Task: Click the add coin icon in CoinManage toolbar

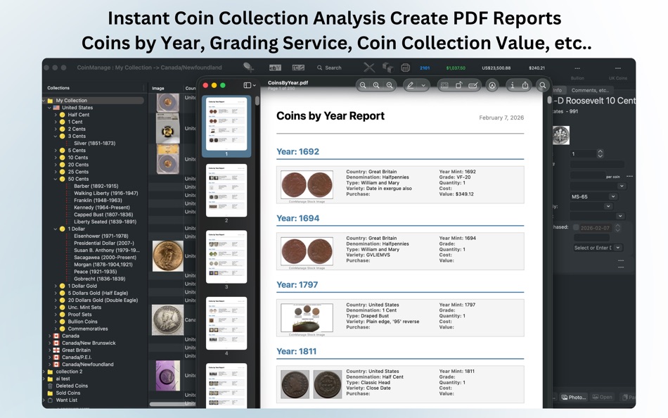Action: pos(248,67)
